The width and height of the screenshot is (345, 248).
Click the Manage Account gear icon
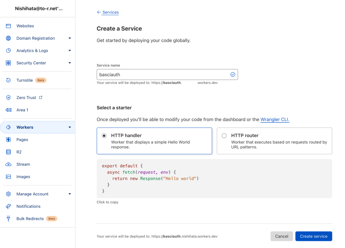tap(8, 194)
